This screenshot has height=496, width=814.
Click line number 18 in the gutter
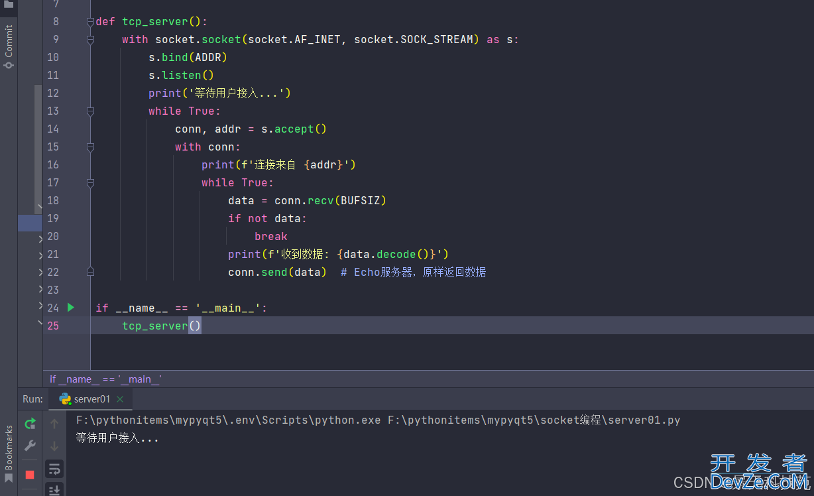pyautogui.click(x=53, y=200)
